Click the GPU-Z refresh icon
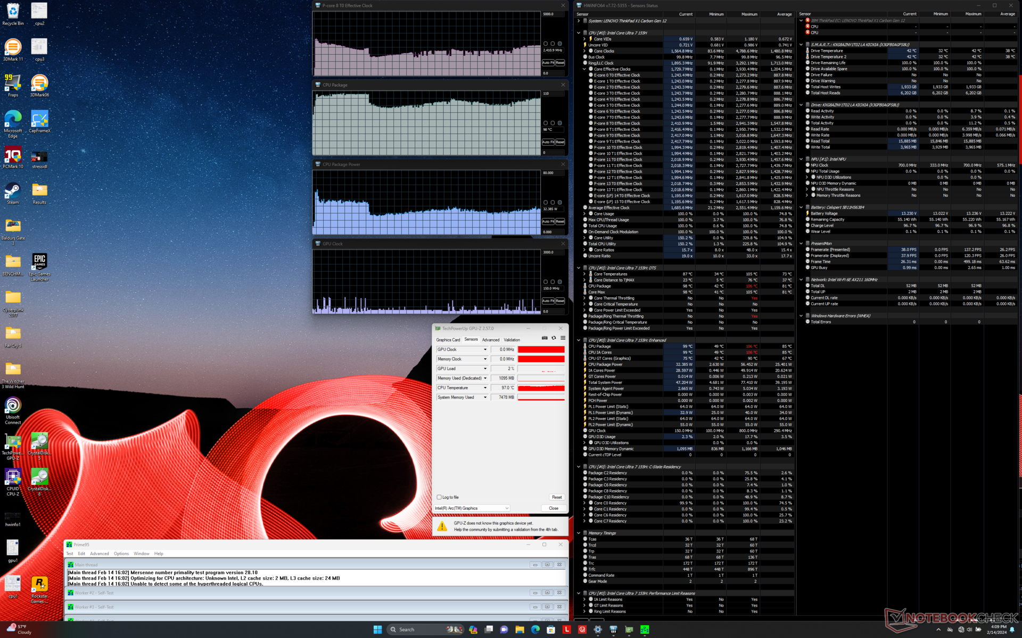The image size is (1022, 638). (554, 338)
